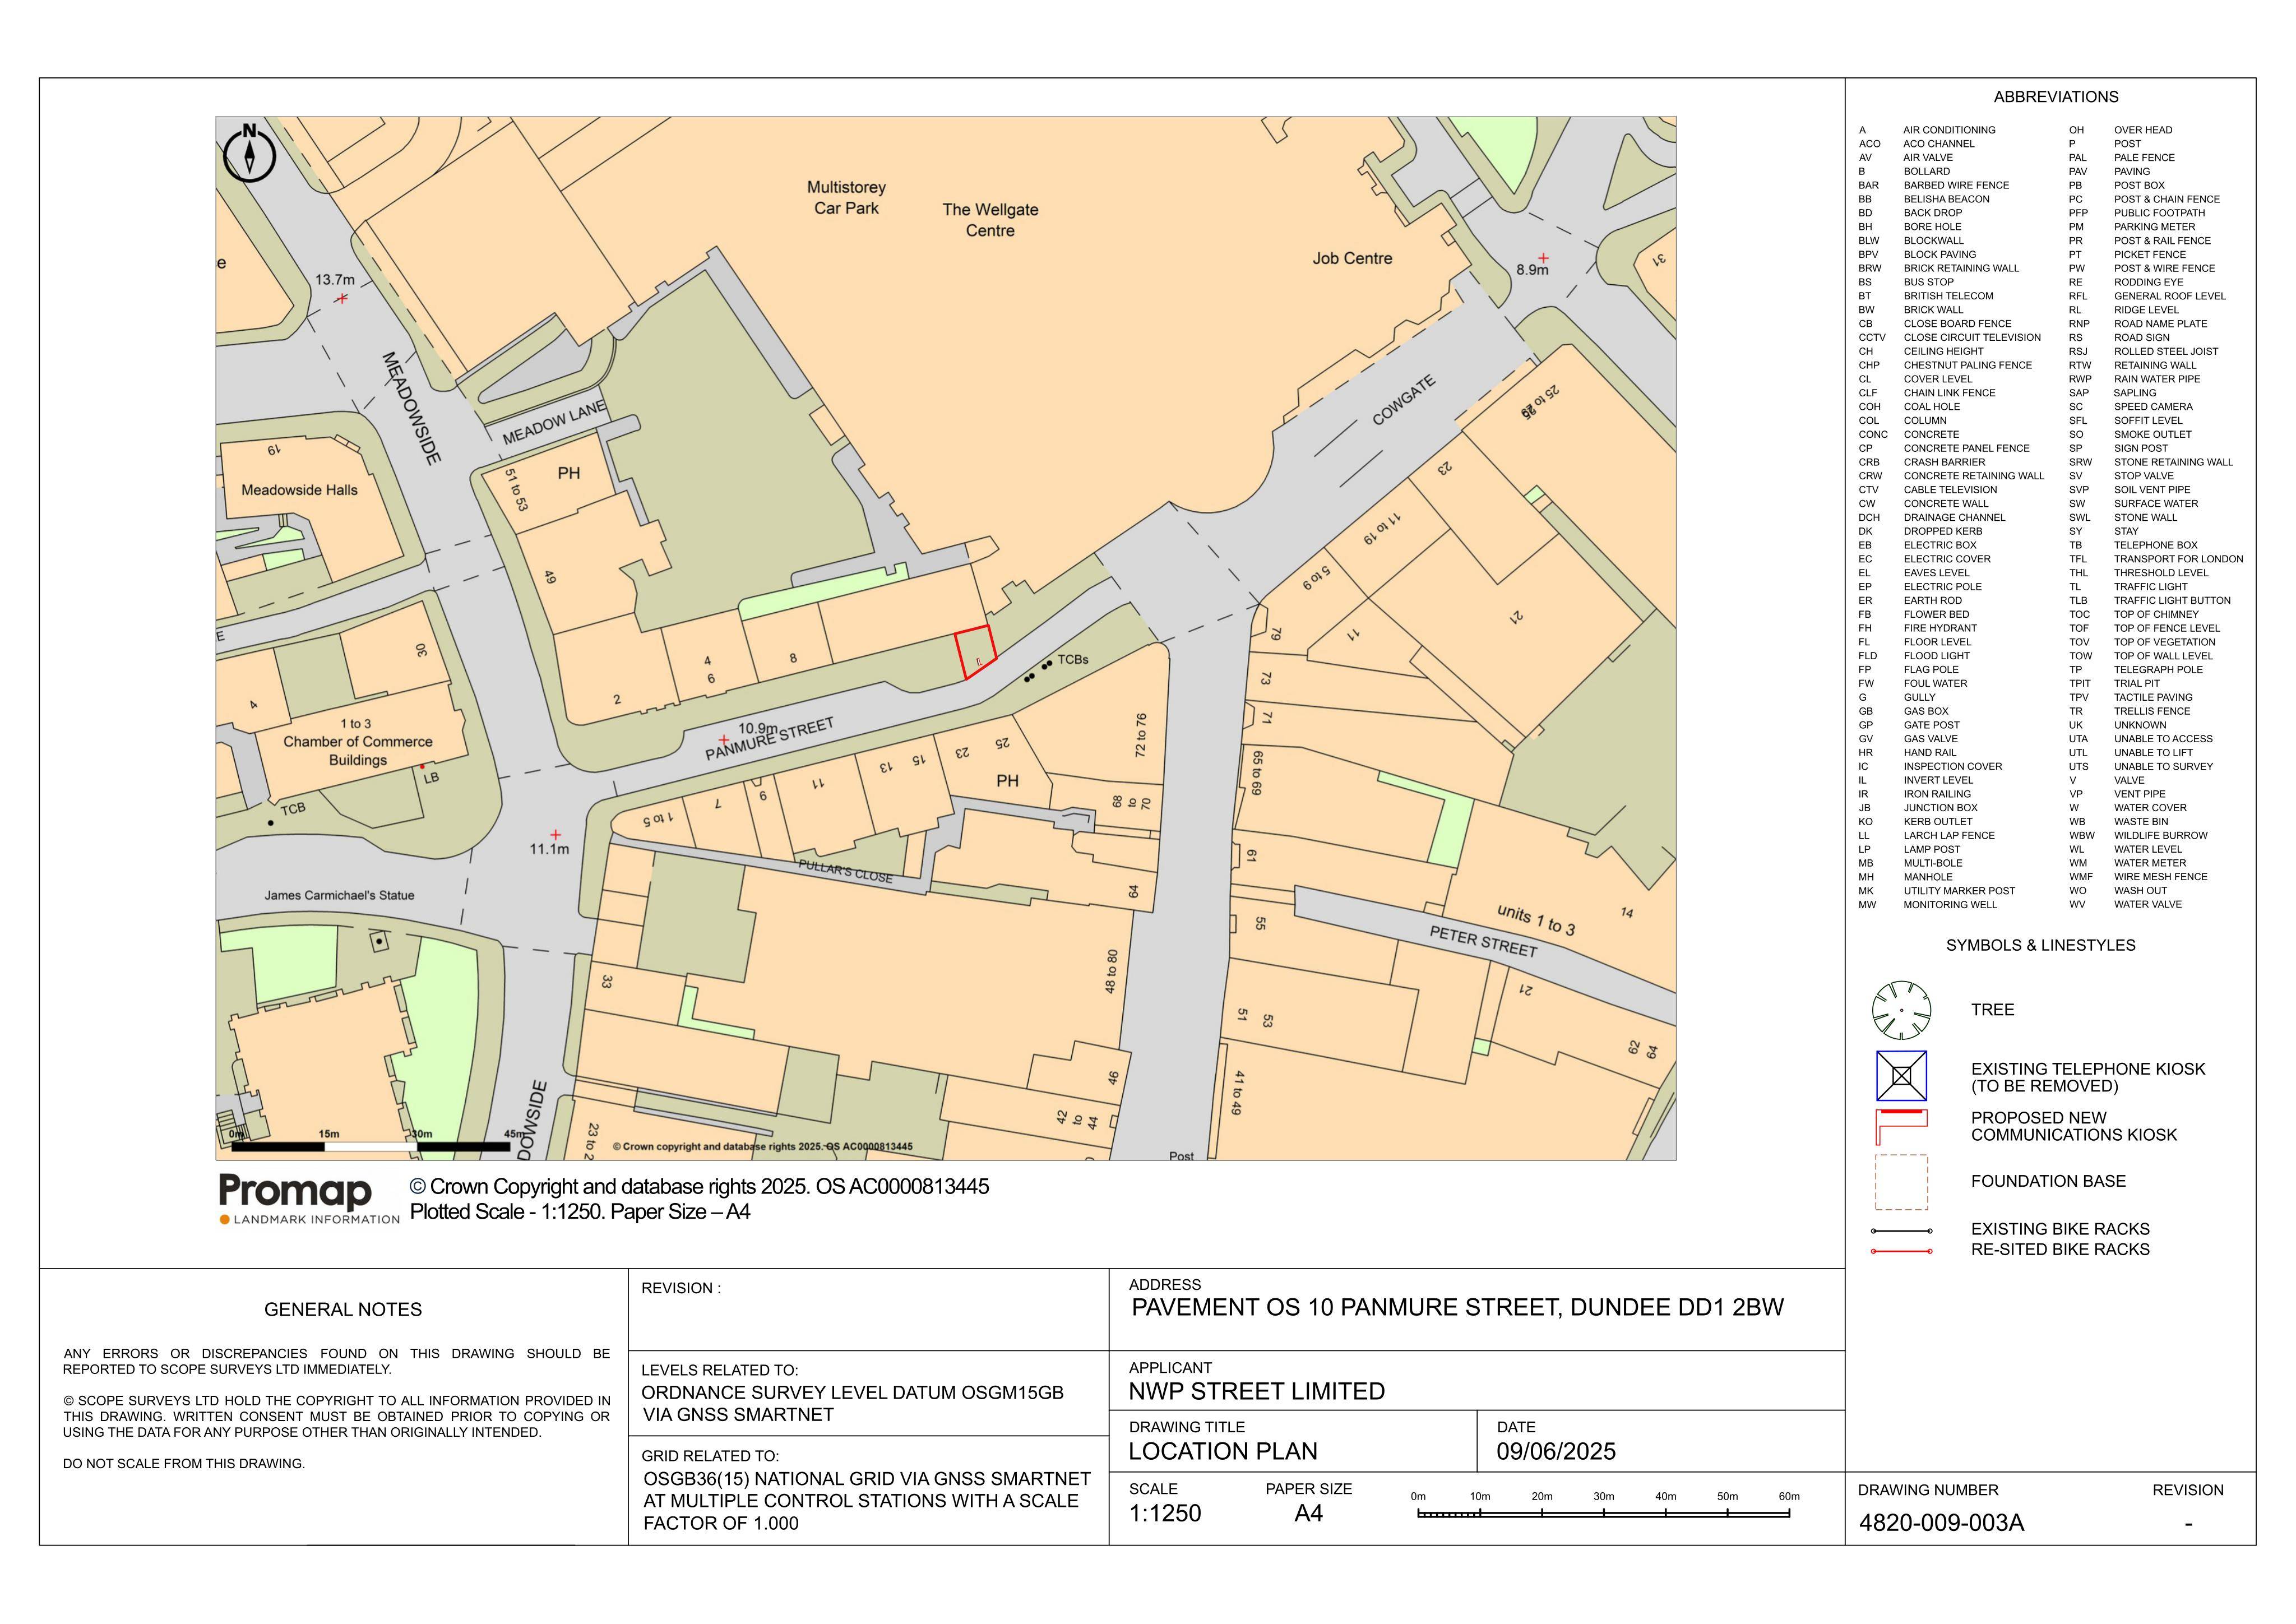The image size is (2296, 1624).
Task: Click the Promap Landmark Information logo
Action: click(309, 1199)
